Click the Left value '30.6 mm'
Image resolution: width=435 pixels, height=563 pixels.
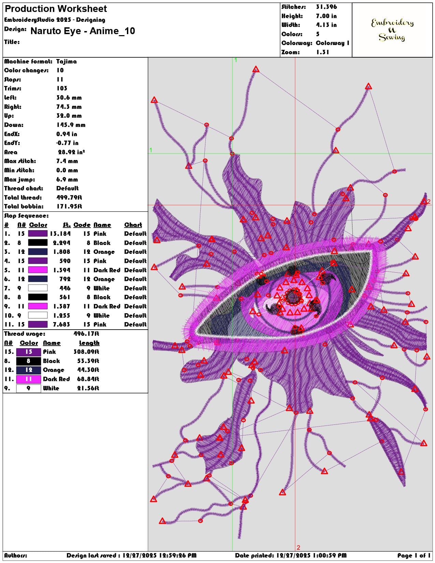pos(69,98)
